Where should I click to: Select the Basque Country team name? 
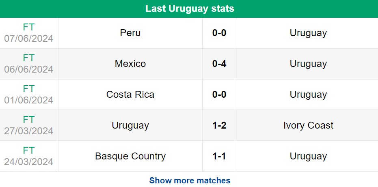click(x=130, y=156)
